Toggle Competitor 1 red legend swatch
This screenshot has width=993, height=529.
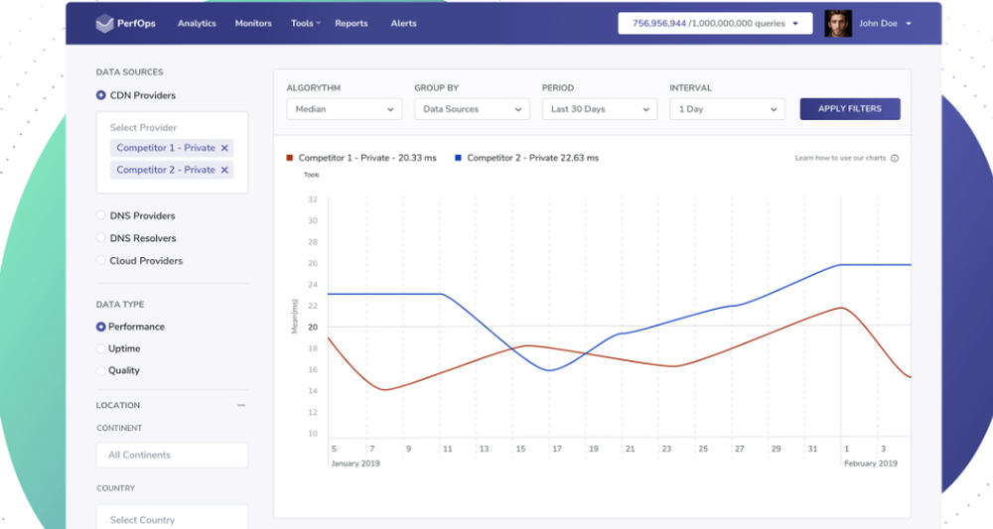tap(289, 158)
